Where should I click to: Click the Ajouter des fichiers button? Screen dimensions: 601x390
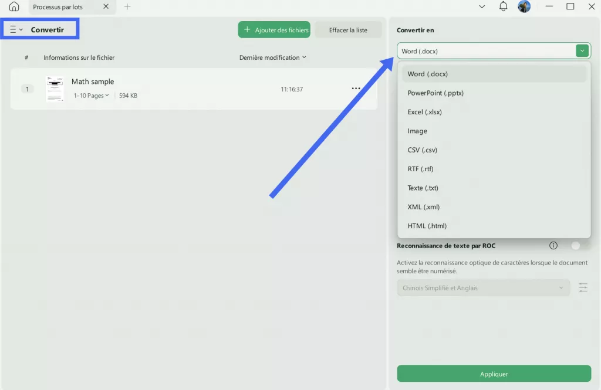274,29
